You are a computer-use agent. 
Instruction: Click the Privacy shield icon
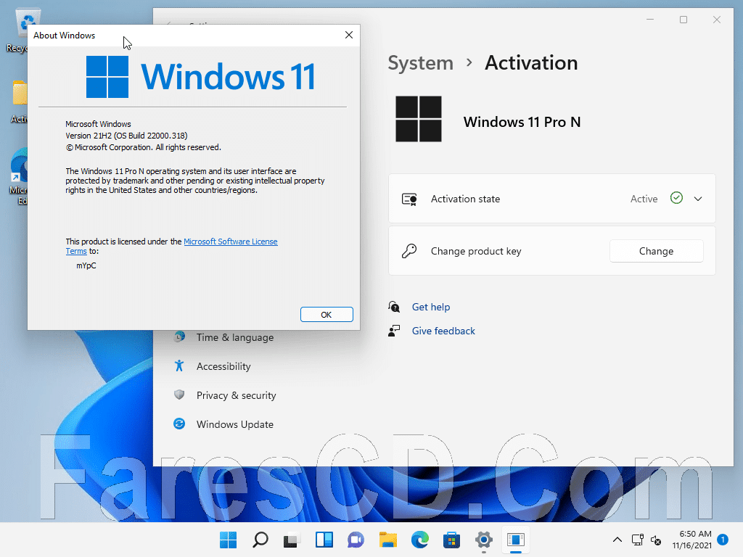click(179, 395)
